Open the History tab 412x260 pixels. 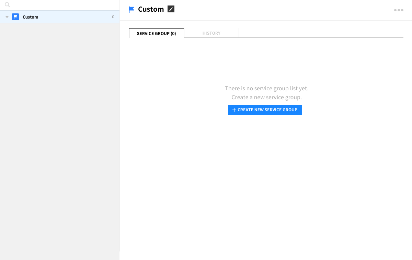click(211, 33)
